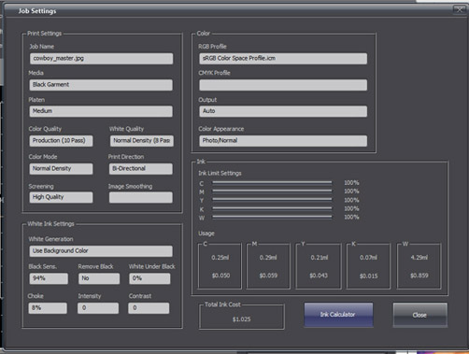Open White Generation Use Background Color field

coord(101,251)
